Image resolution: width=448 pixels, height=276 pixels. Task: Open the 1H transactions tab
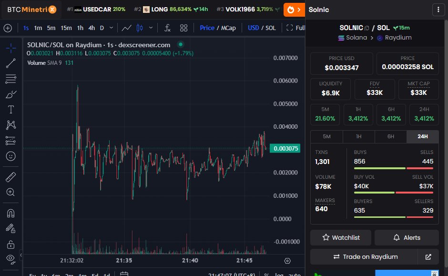(x=358, y=137)
